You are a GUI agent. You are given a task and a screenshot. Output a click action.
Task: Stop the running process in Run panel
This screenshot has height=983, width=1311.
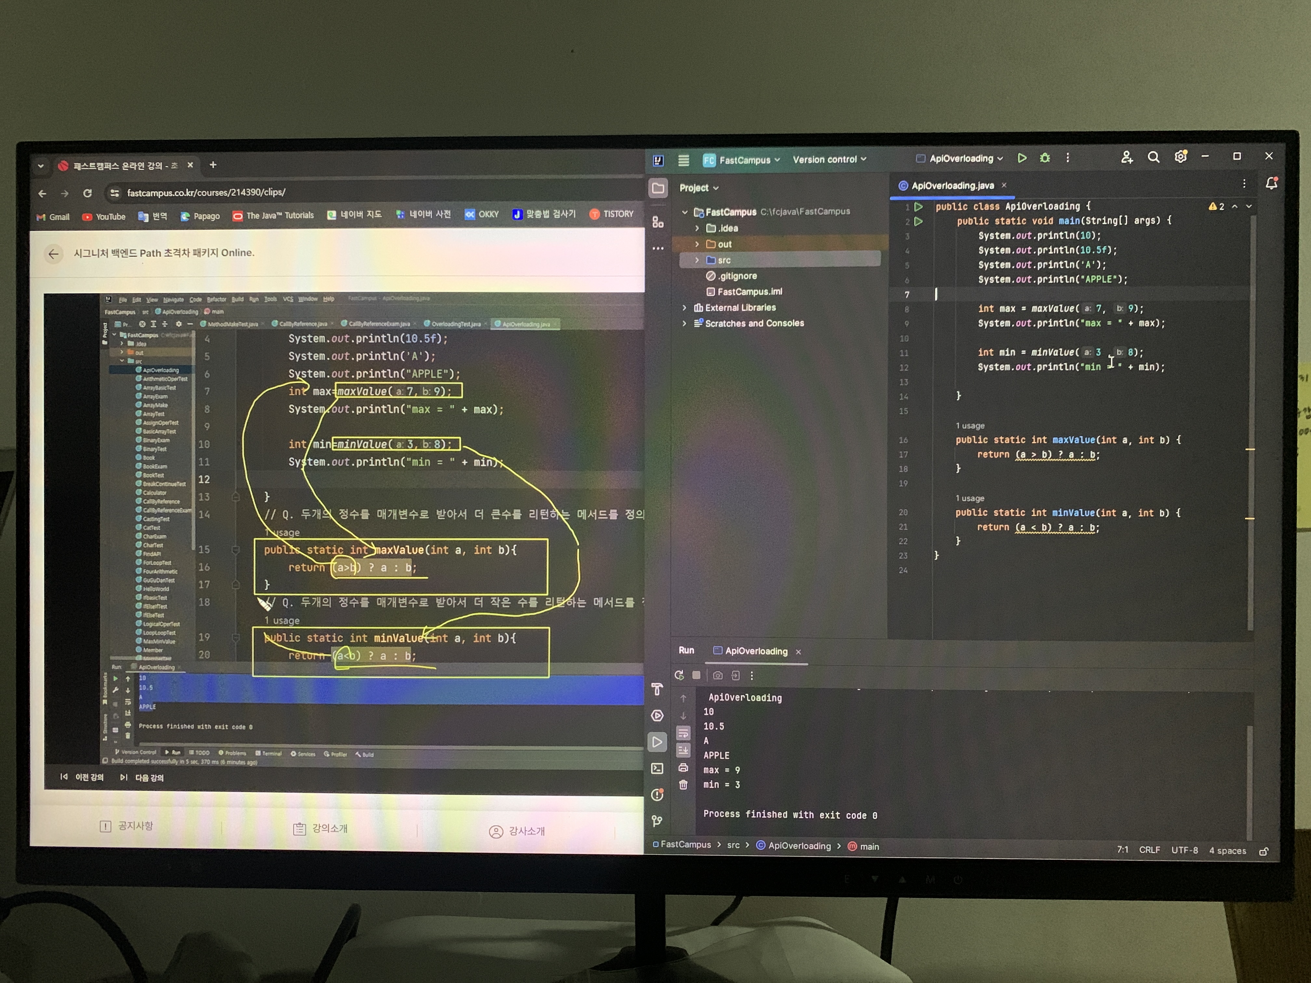(696, 675)
